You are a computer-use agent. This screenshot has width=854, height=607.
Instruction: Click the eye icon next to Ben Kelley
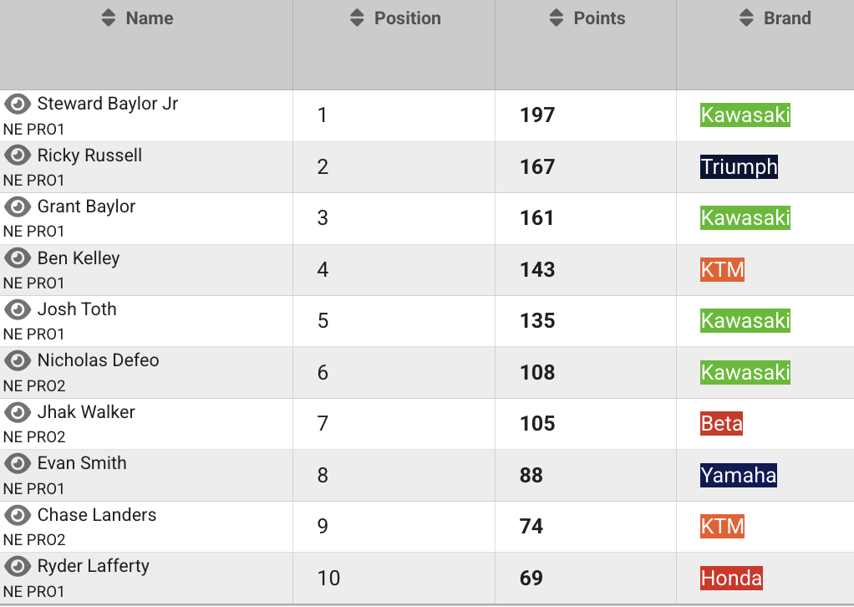pos(18,258)
